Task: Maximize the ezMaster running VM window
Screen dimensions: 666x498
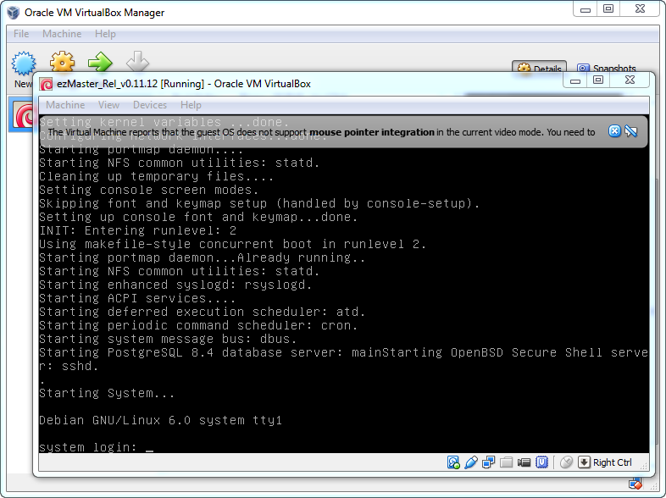Action: coord(598,80)
